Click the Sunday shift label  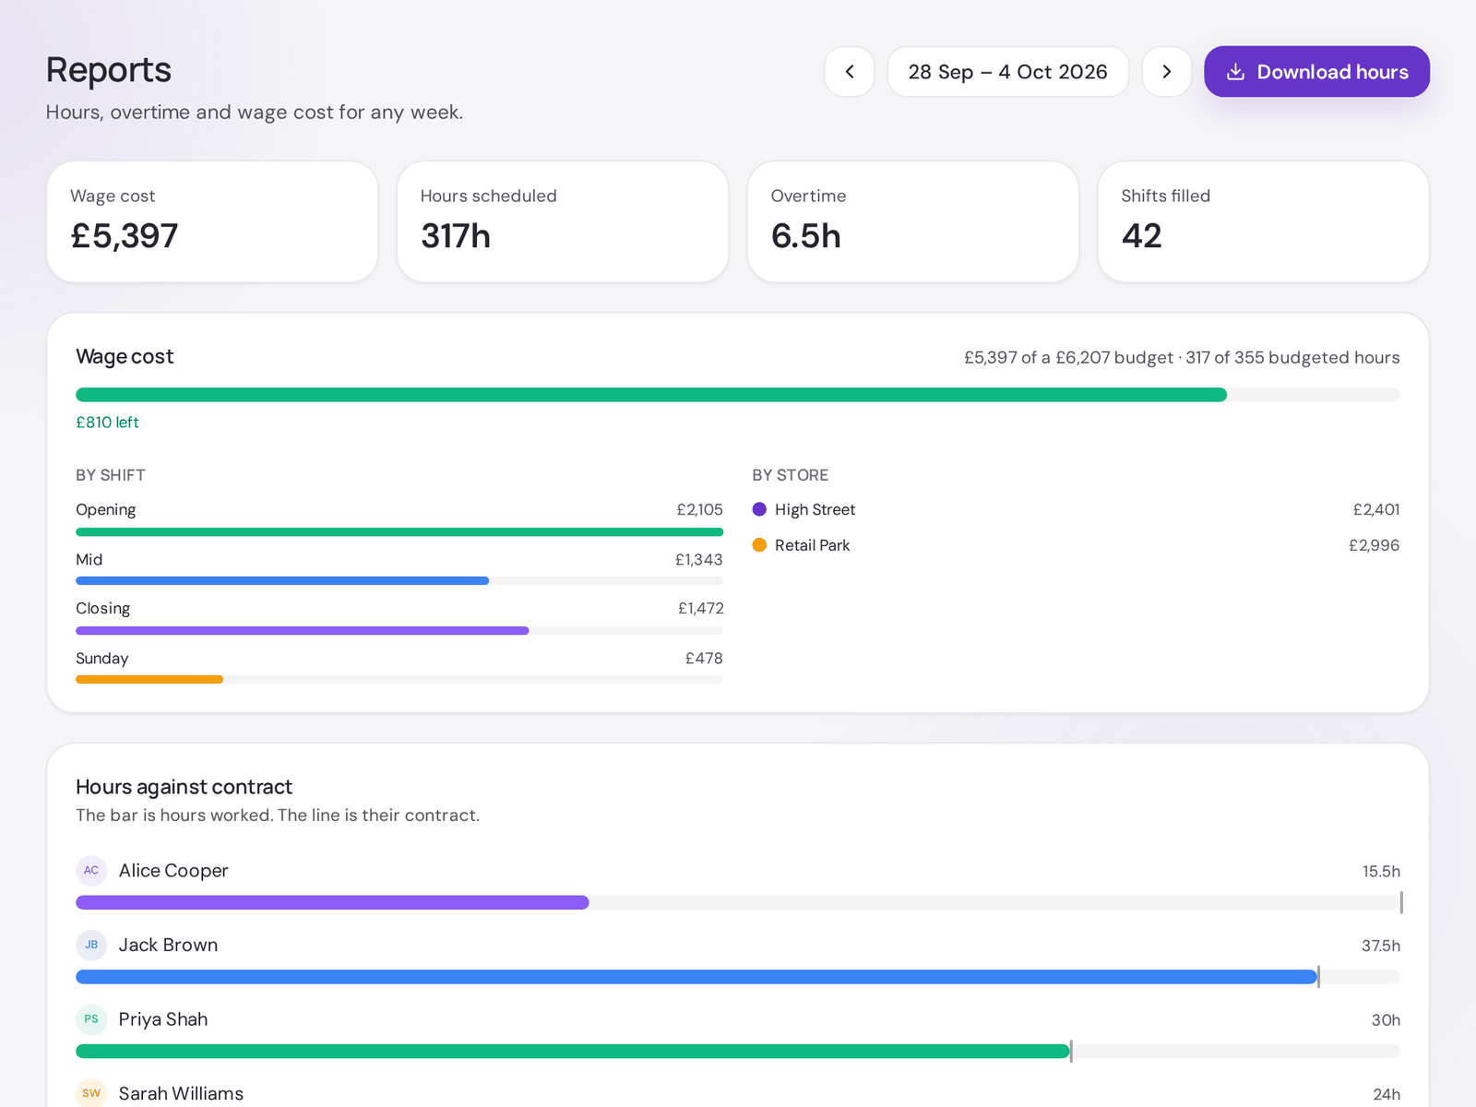[x=101, y=659]
